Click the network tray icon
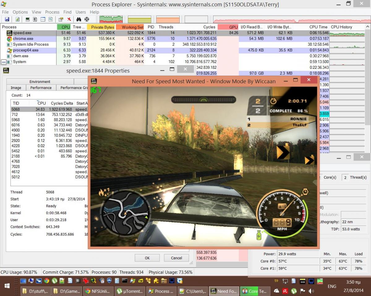 [285, 281]
